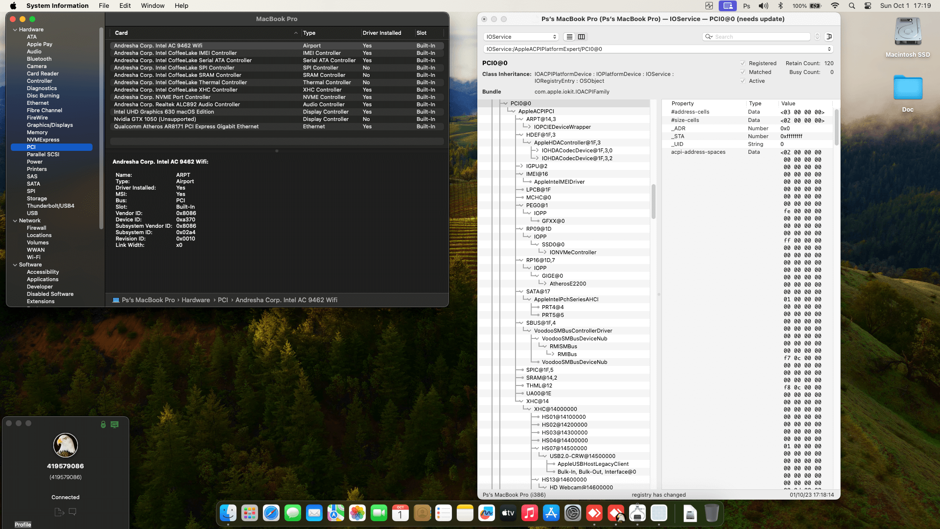940x529 pixels.
Task: Open Apple TV app in Dock
Action: tap(508, 513)
